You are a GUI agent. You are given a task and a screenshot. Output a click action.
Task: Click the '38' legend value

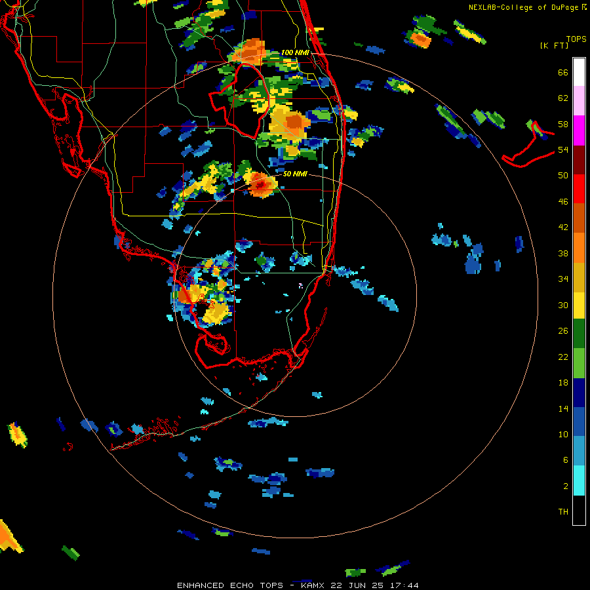(563, 253)
